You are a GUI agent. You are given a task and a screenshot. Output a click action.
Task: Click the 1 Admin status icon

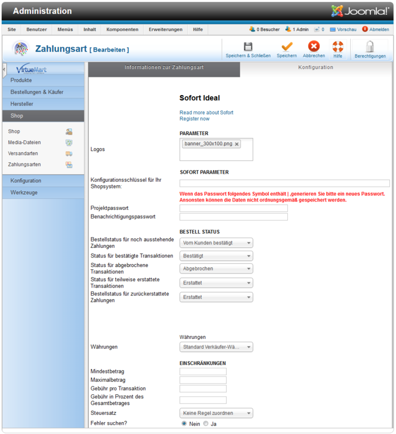288,29
